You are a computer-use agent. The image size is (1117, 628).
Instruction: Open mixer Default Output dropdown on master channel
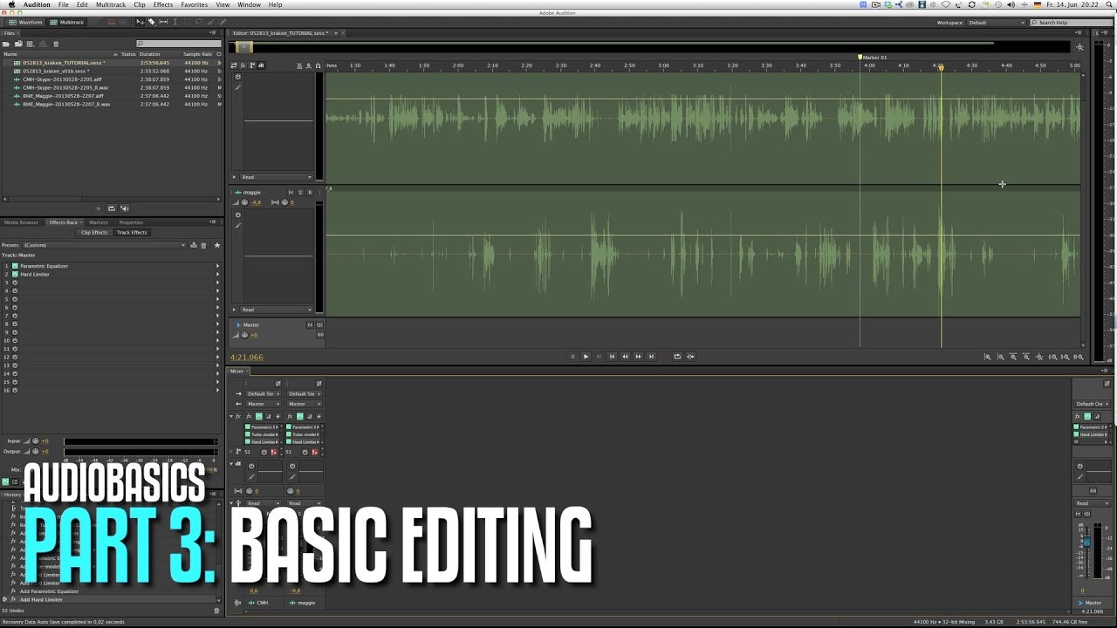pyautogui.click(x=1092, y=404)
